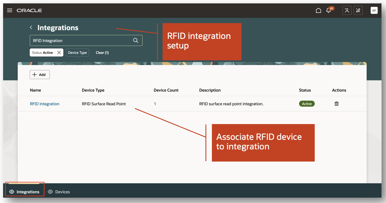The image size is (386, 203).
Task: Open the device count link 1
Action: pyautogui.click(x=155, y=104)
